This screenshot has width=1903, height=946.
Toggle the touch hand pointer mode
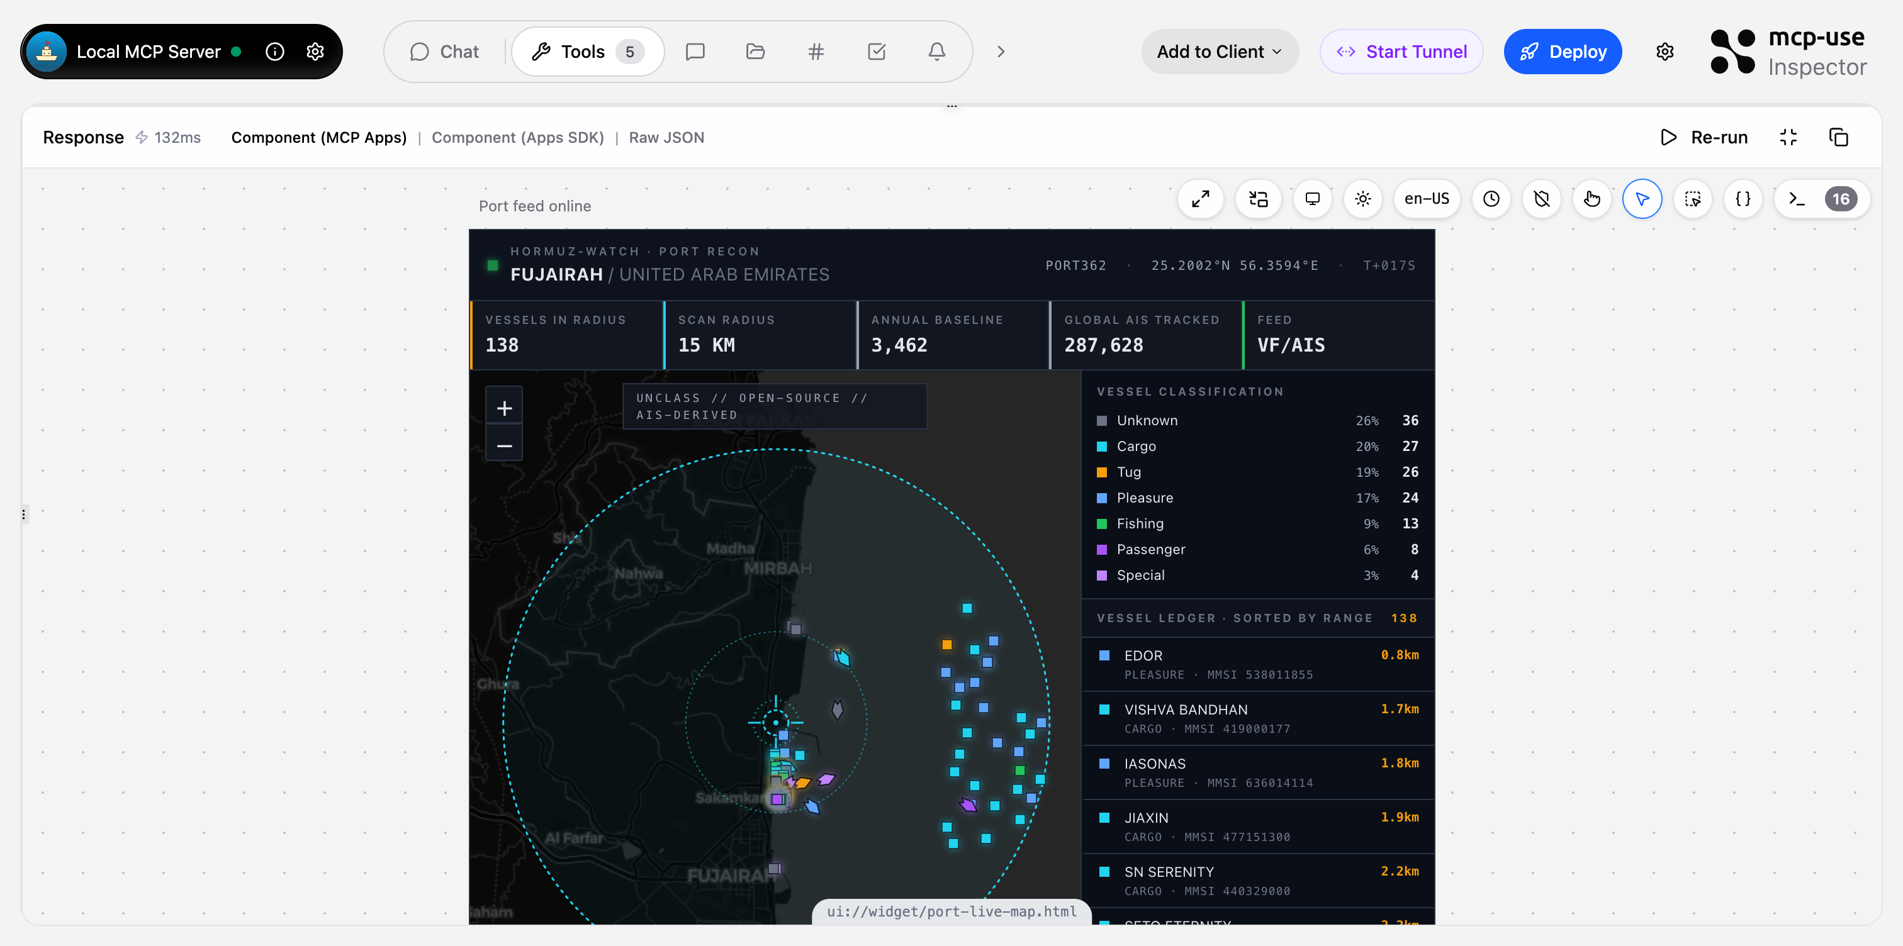point(1591,199)
